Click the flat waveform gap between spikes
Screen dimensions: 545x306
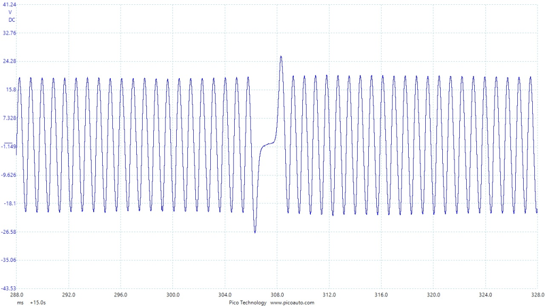point(267,144)
